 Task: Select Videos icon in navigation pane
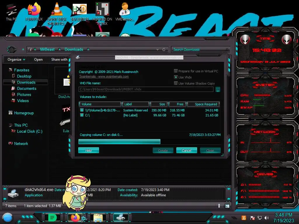(x=13, y=101)
